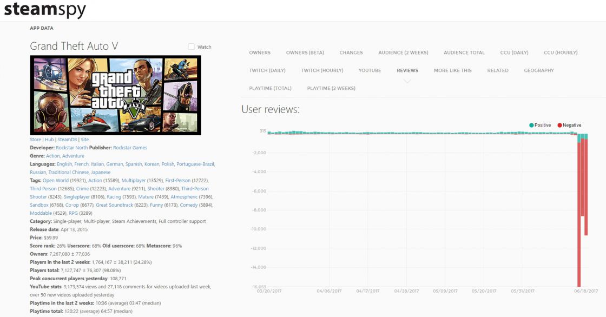Switch to the YouTube tab
Screen dimensions: 606x317
370,70
